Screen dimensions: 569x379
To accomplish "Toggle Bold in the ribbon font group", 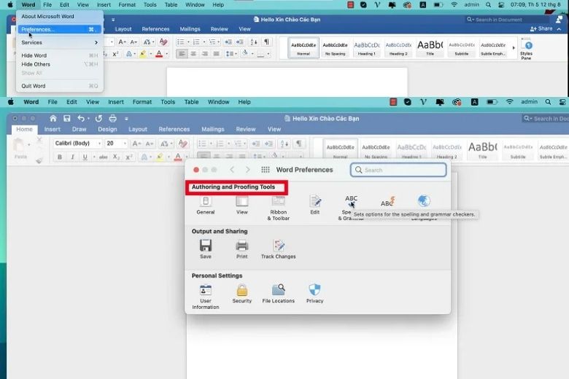I will pos(60,157).
